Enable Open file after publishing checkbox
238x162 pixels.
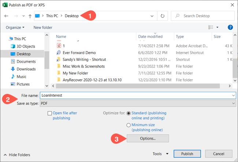coord(49,113)
